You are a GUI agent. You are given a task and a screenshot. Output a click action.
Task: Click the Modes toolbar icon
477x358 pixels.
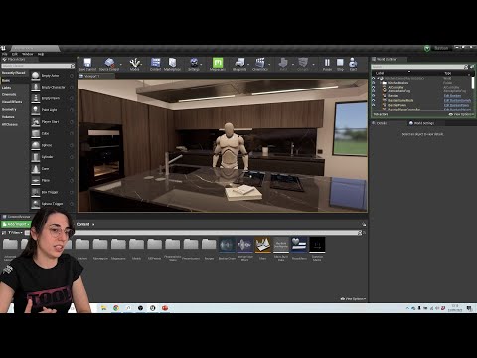point(134,64)
